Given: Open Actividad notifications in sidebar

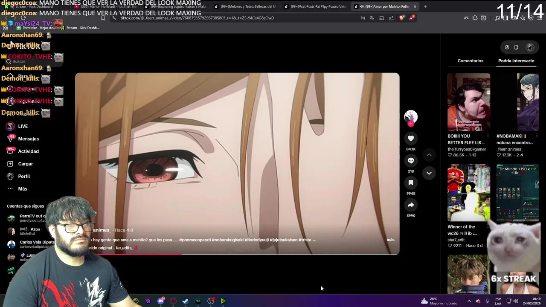Looking at the screenshot, I should click(x=23, y=151).
